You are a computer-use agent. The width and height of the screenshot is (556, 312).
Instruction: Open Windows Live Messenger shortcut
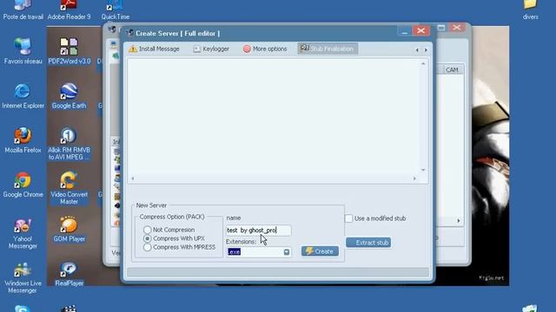(x=23, y=277)
